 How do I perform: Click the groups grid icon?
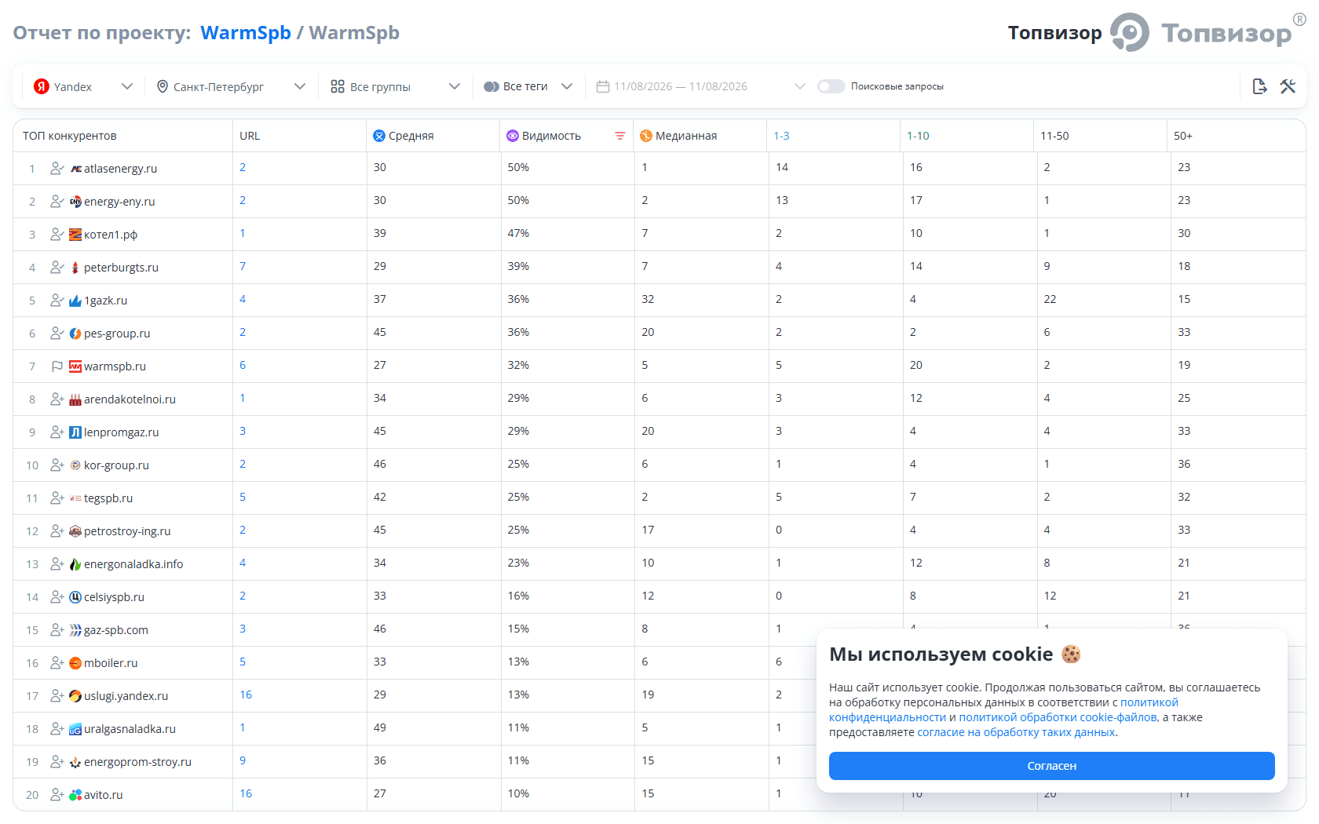tap(338, 86)
